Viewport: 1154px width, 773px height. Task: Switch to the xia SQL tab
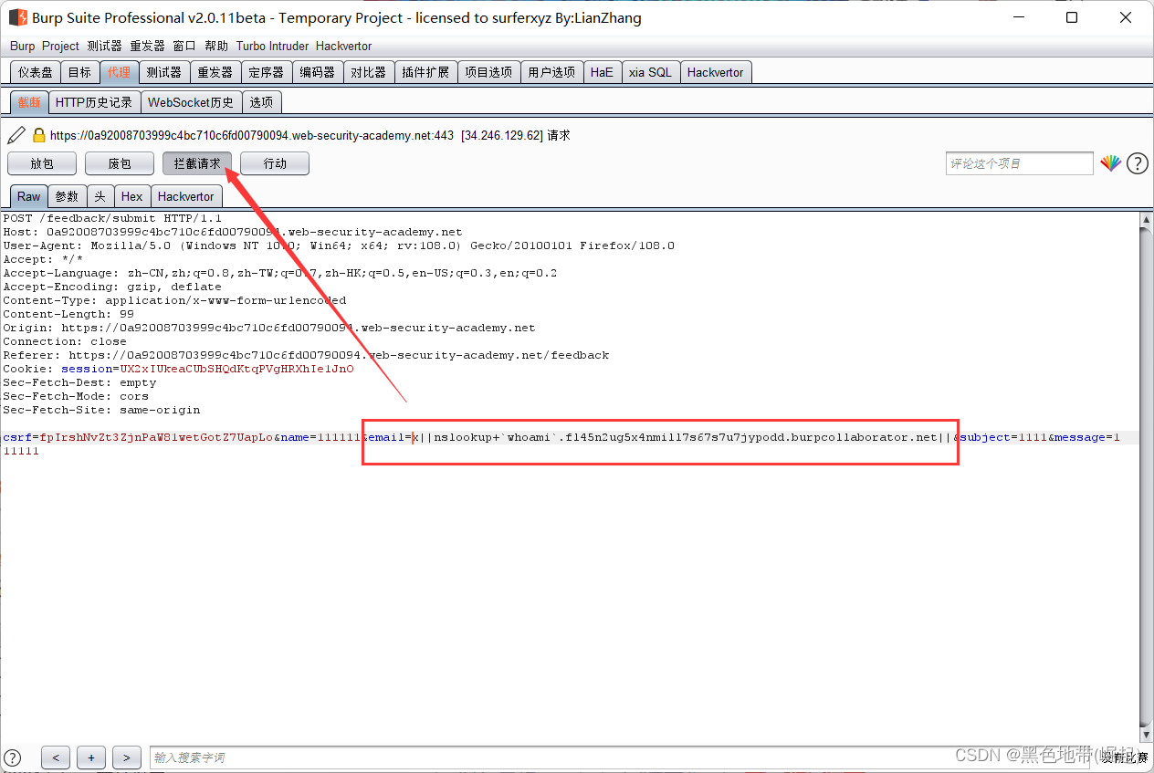(650, 72)
